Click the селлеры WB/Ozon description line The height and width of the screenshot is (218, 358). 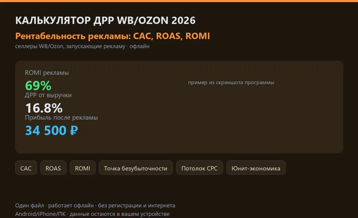(82, 46)
